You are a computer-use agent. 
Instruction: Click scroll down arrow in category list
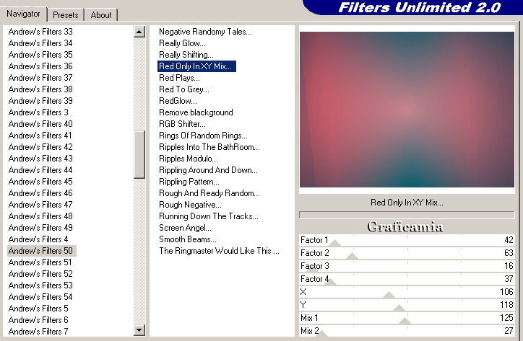139,330
